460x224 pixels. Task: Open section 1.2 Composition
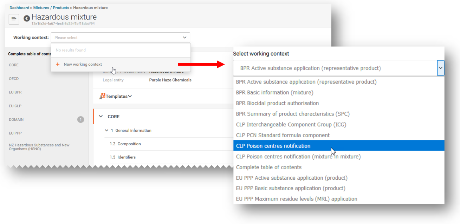pos(129,144)
